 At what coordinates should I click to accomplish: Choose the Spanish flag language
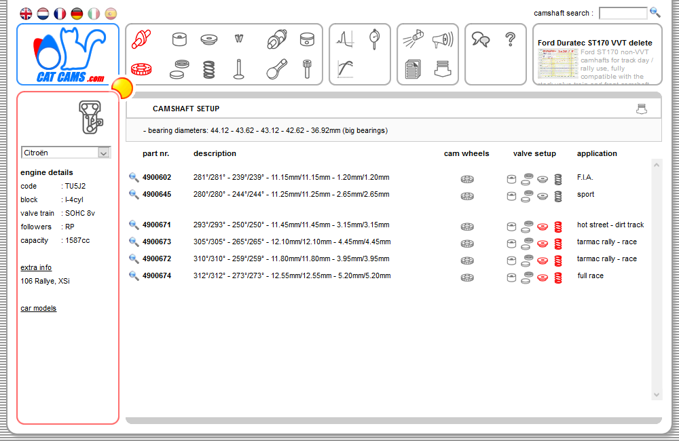click(111, 14)
